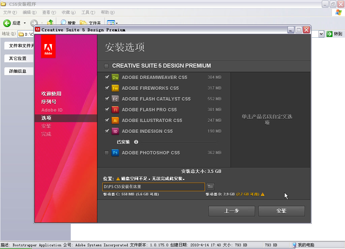Toggle the CREATIVE SUITE 5 DESIGN PREMIUM checkbox
The height and width of the screenshot is (249, 345).
click(x=106, y=66)
